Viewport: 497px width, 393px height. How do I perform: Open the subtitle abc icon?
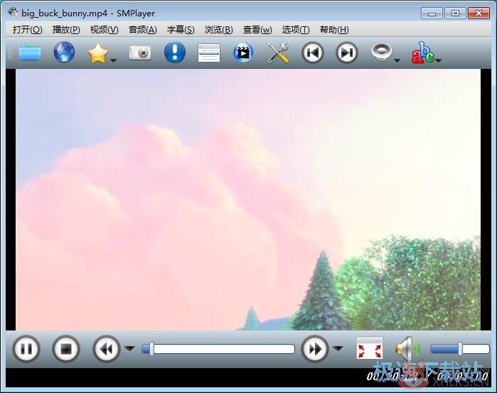(423, 53)
